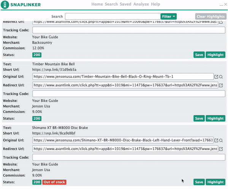Click the Out of stock badge
Viewport: 228px width, 189px height.
pos(54,182)
